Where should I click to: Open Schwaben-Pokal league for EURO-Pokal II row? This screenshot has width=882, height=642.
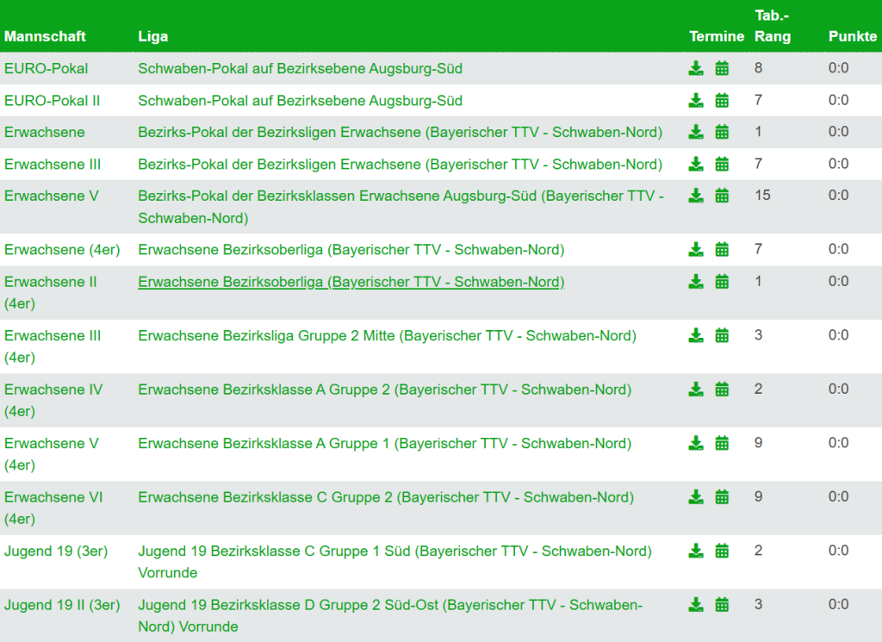pyautogui.click(x=301, y=101)
